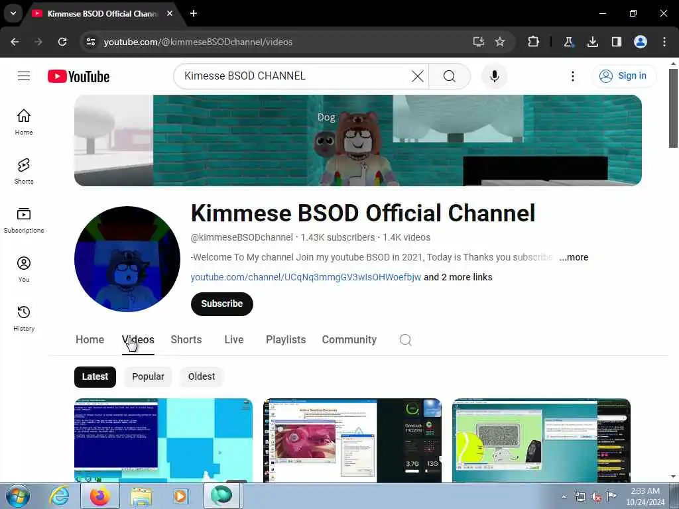This screenshot has height=509, width=679.
Task: Open Windows Media Player on taskbar
Action: 180,496
